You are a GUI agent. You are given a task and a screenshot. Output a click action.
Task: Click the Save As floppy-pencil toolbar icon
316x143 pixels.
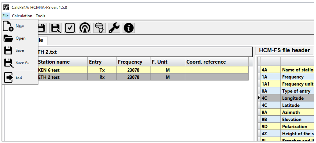pyautogui.click(x=55, y=28)
